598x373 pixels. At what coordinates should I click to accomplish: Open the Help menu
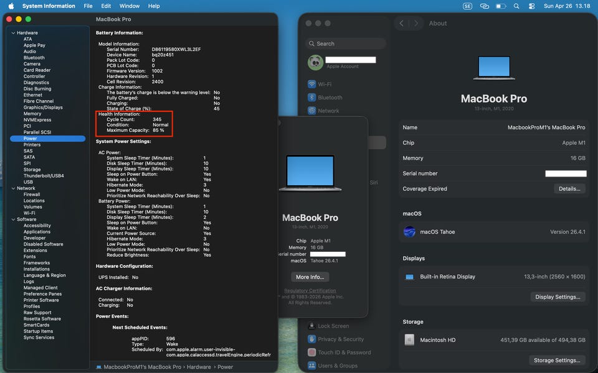154,6
